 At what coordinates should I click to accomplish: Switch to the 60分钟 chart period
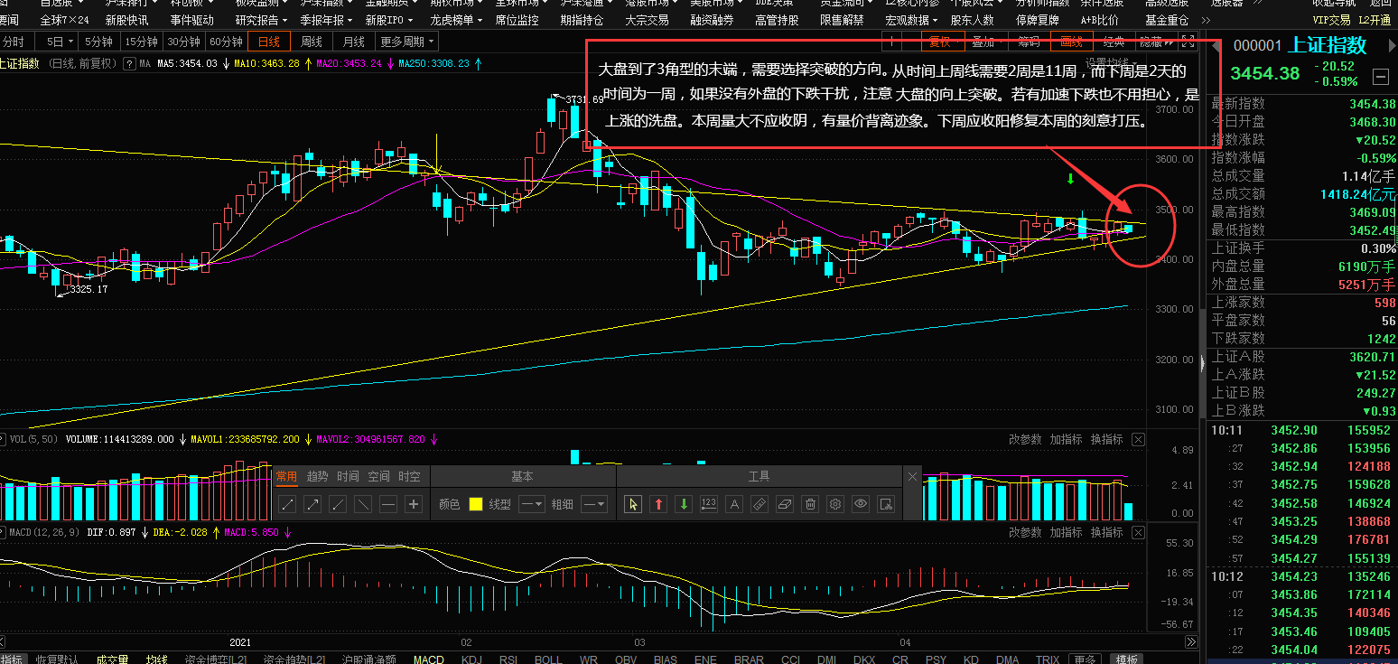[x=226, y=42]
